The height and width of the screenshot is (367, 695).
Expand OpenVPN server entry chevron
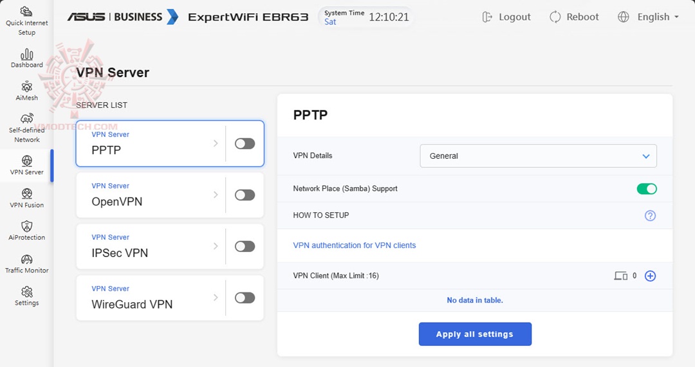click(x=216, y=195)
